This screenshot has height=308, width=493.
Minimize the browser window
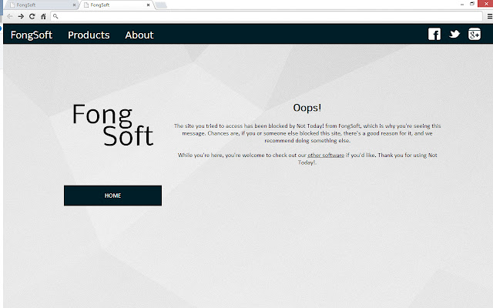click(462, 4)
